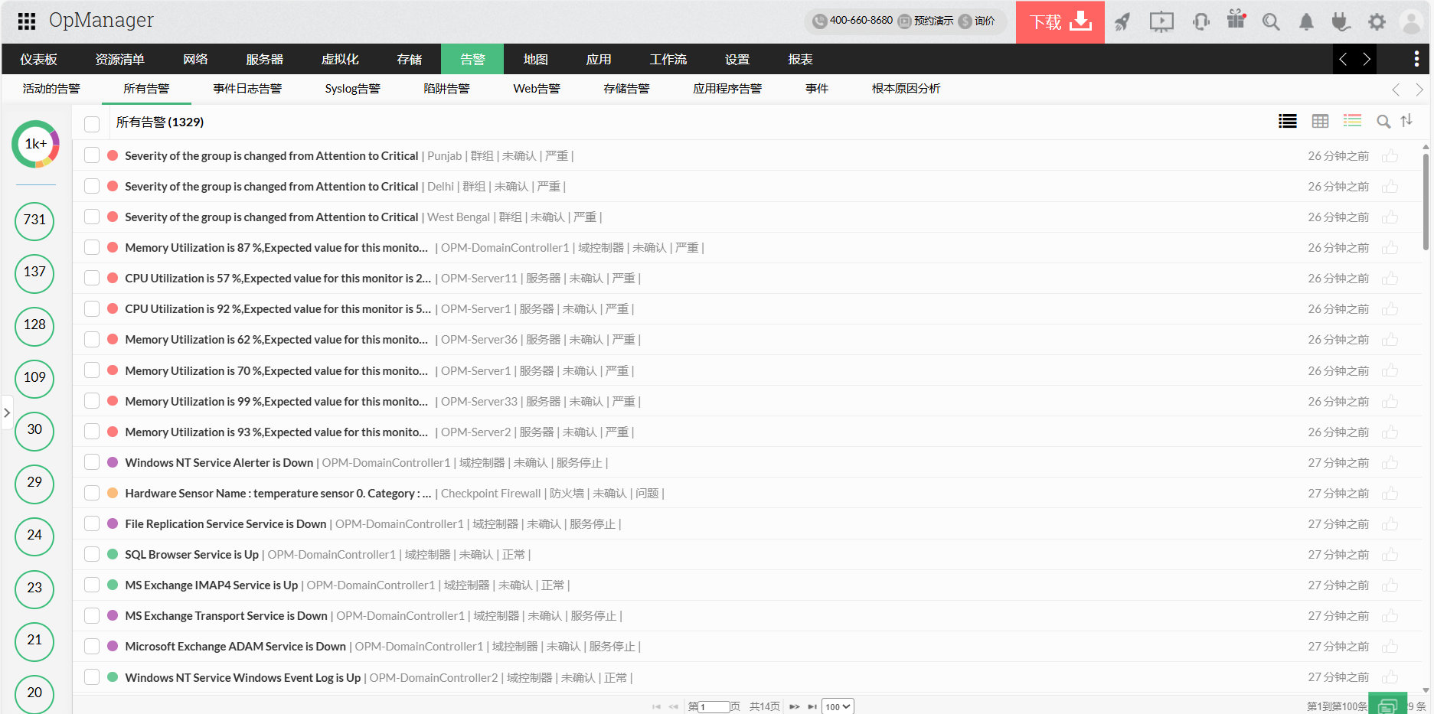Open MS Exchange Transport Service Down alarm
1434x714 pixels.
[226, 616]
